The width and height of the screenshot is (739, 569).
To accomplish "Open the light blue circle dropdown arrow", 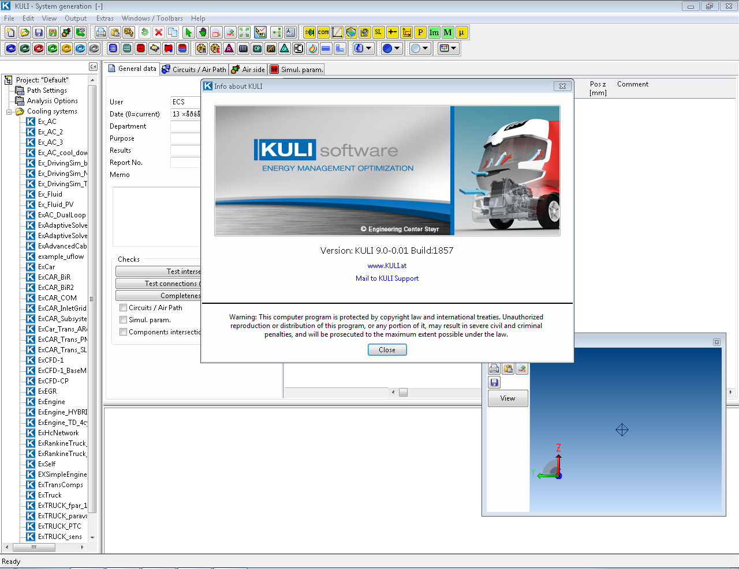I will coord(426,48).
